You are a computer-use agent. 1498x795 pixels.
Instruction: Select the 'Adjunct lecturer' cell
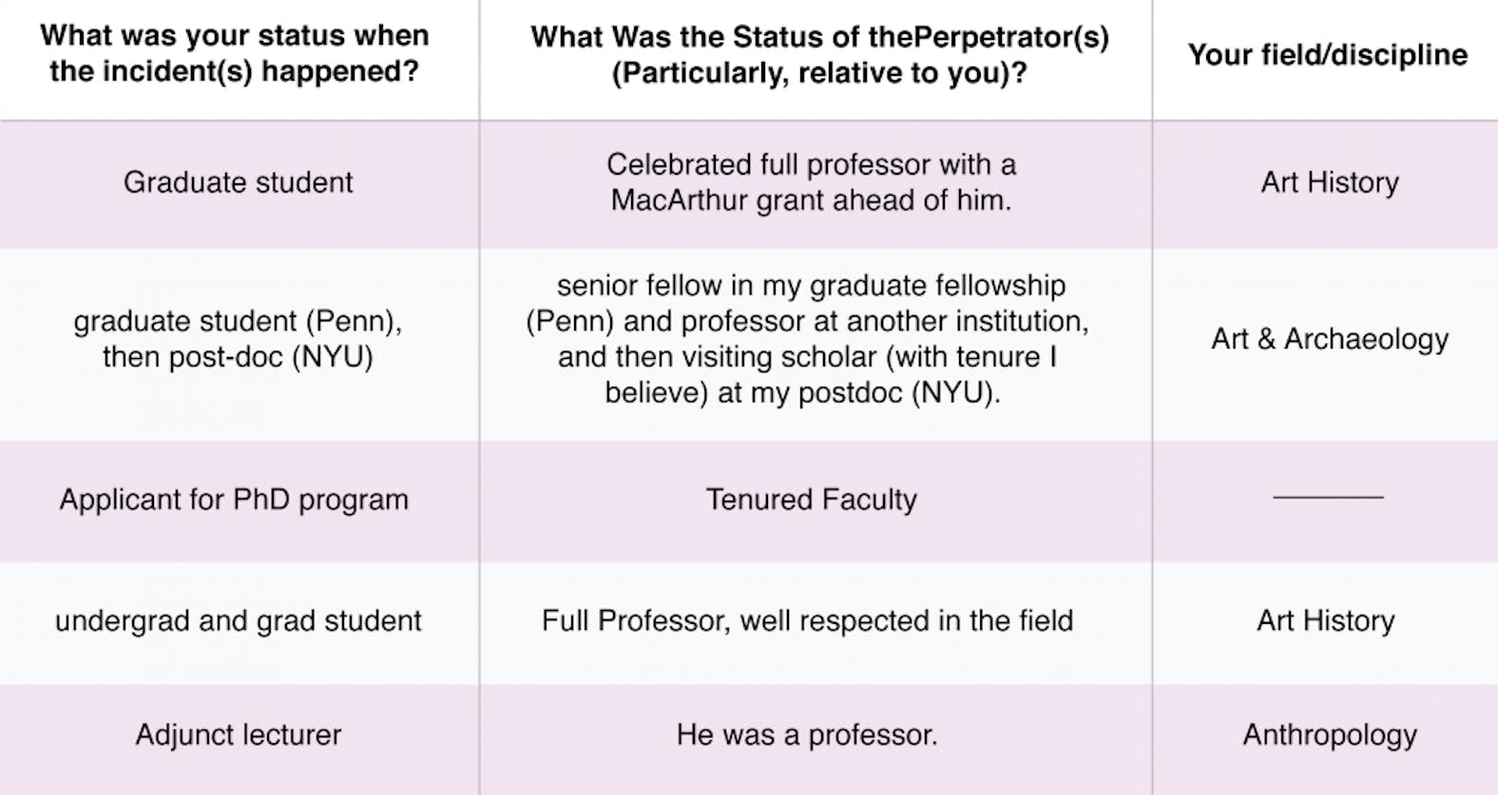238,735
